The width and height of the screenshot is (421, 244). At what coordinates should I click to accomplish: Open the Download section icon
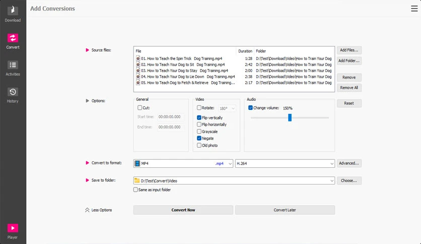coord(13,11)
